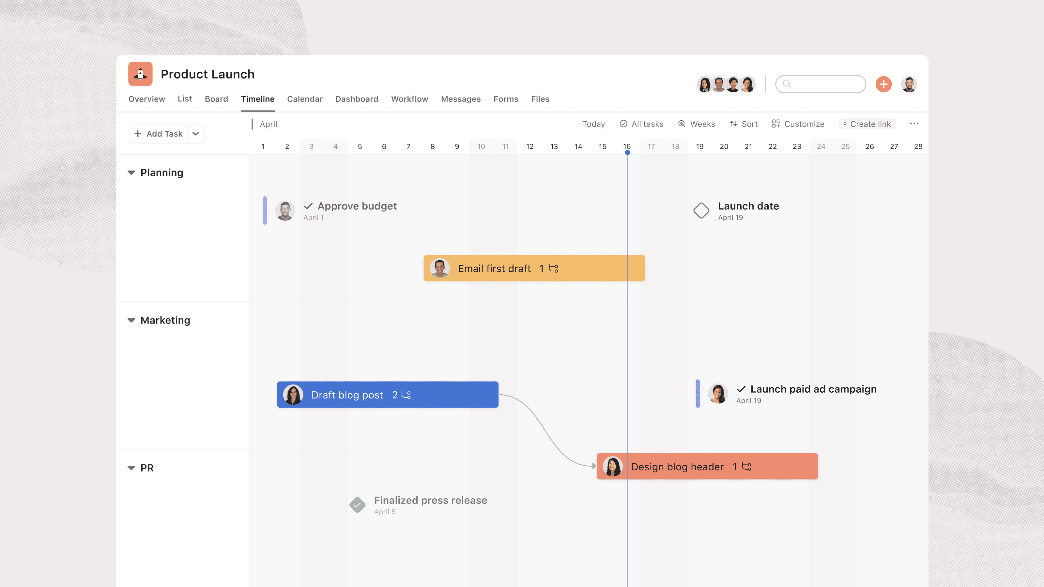Select the Launch date milestone diamond
1044x587 pixels.
click(702, 211)
